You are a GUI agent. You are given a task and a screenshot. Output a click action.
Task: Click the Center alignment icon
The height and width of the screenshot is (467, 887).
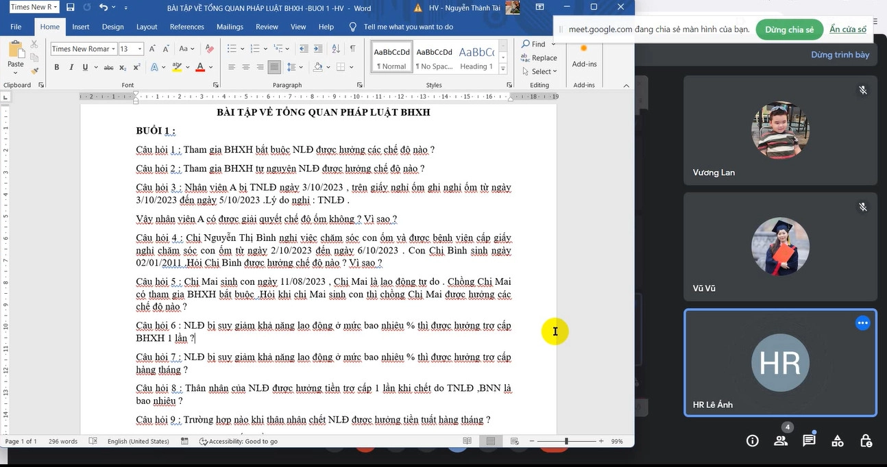pos(245,67)
